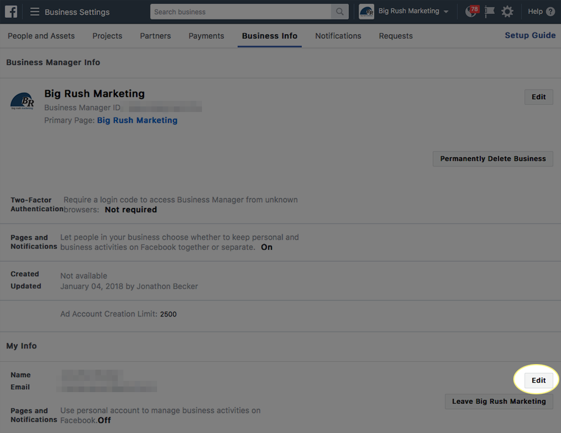Screen dimensions: 561x433
Task: Edit Business Manager Info details
Action: (x=539, y=97)
